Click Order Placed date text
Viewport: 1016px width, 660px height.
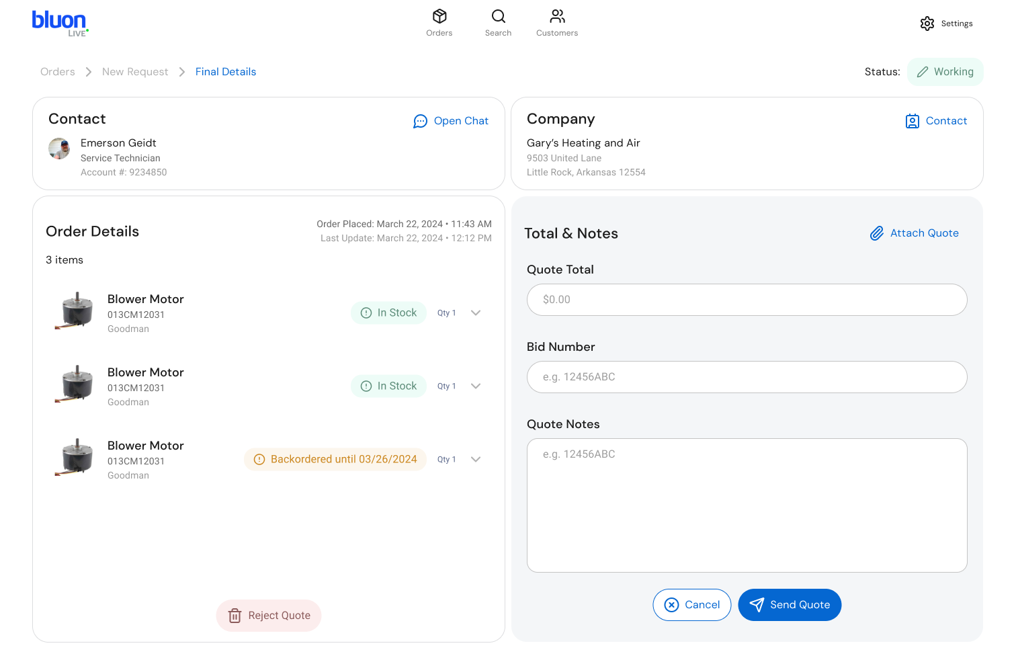404,224
